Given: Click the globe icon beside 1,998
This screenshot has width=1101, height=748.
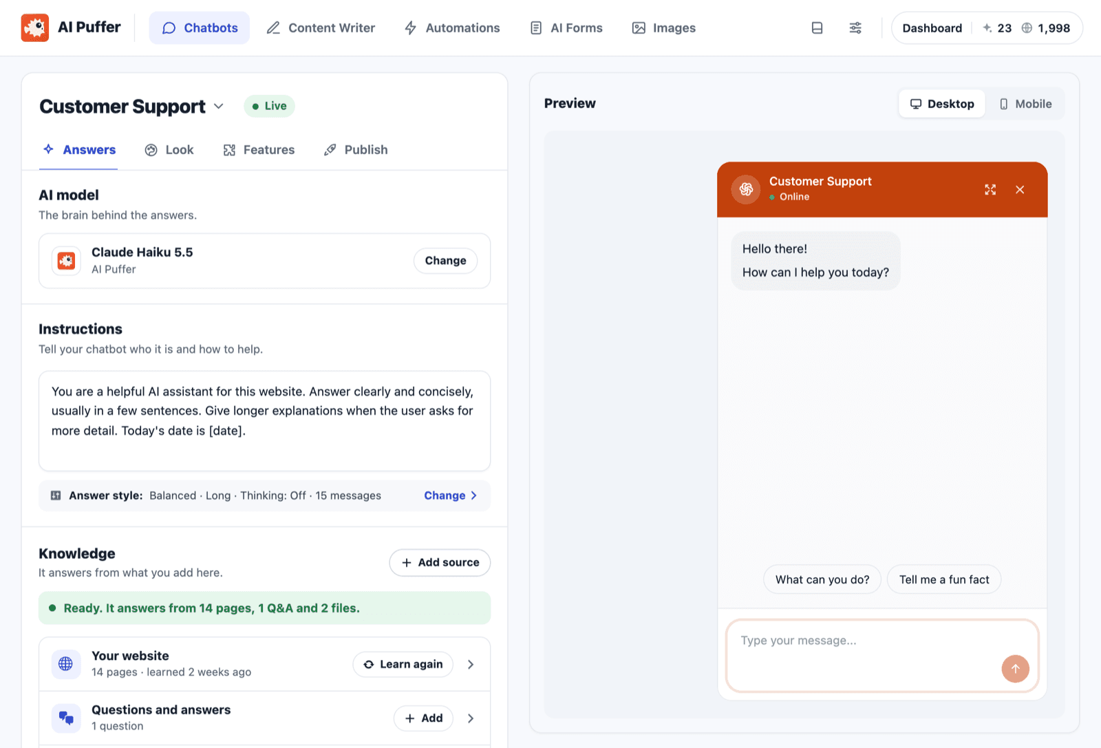Looking at the screenshot, I should 1027,28.
